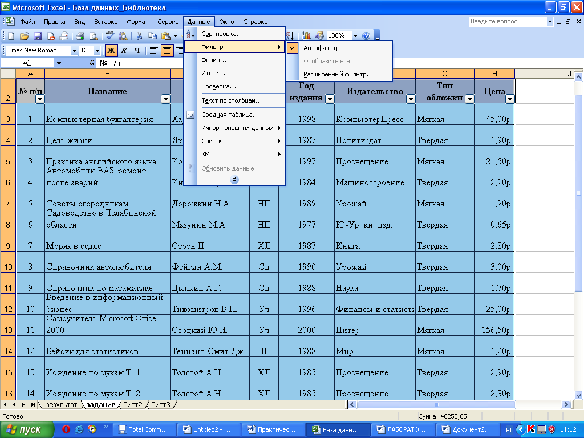
Task: Open the font size 12 dropdown
Action: click(97, 51)
